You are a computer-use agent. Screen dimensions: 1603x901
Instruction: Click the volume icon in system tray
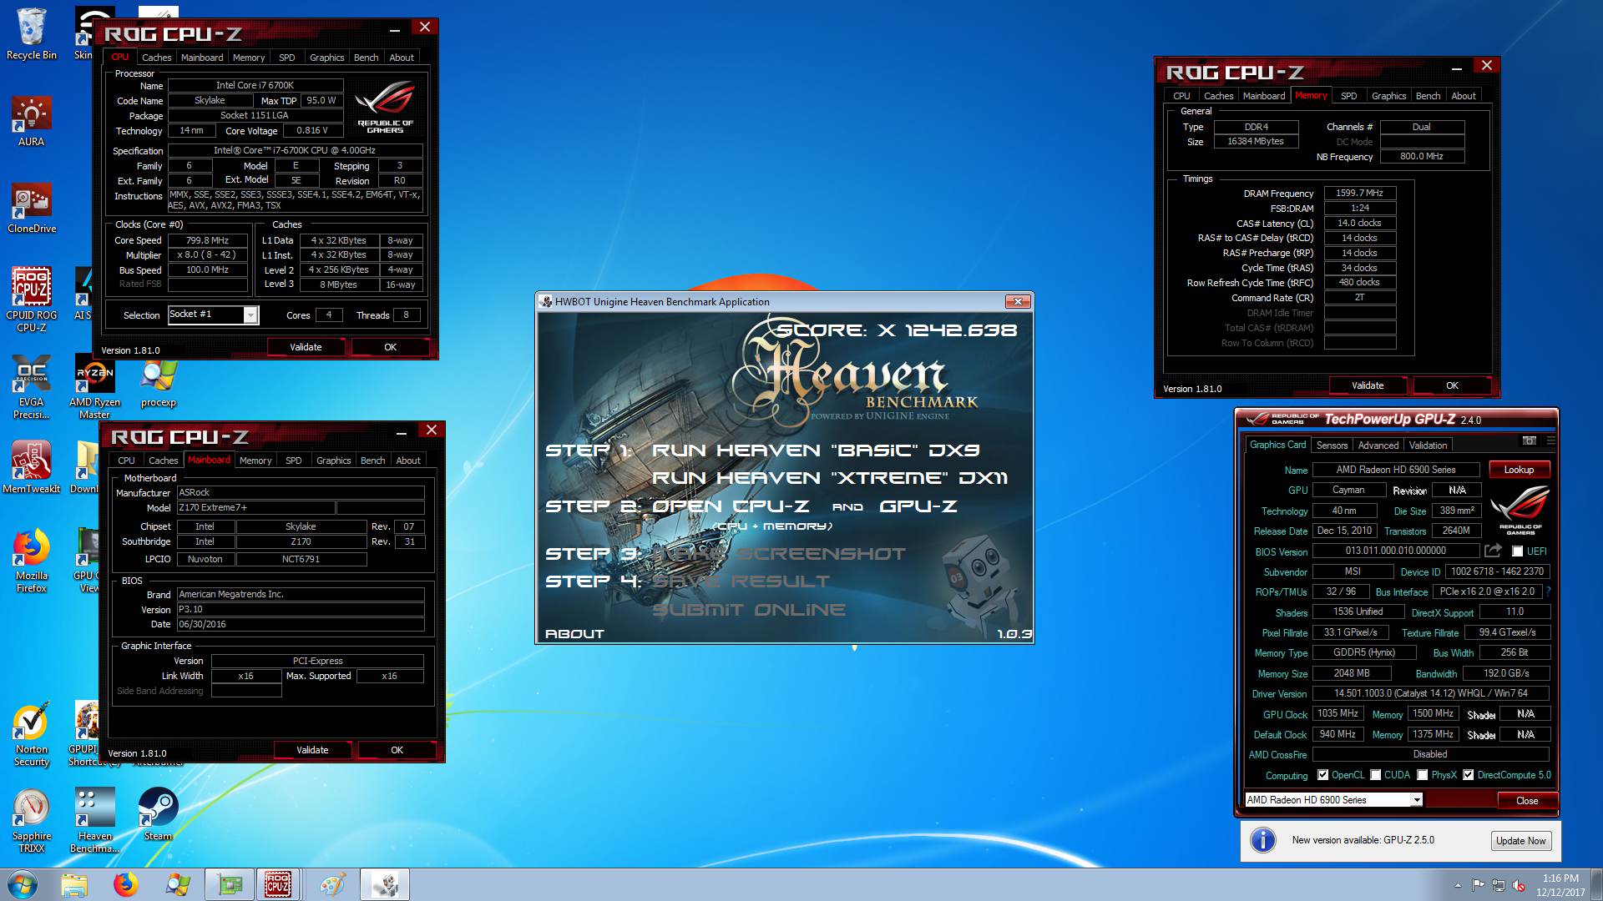point(1519,885)
